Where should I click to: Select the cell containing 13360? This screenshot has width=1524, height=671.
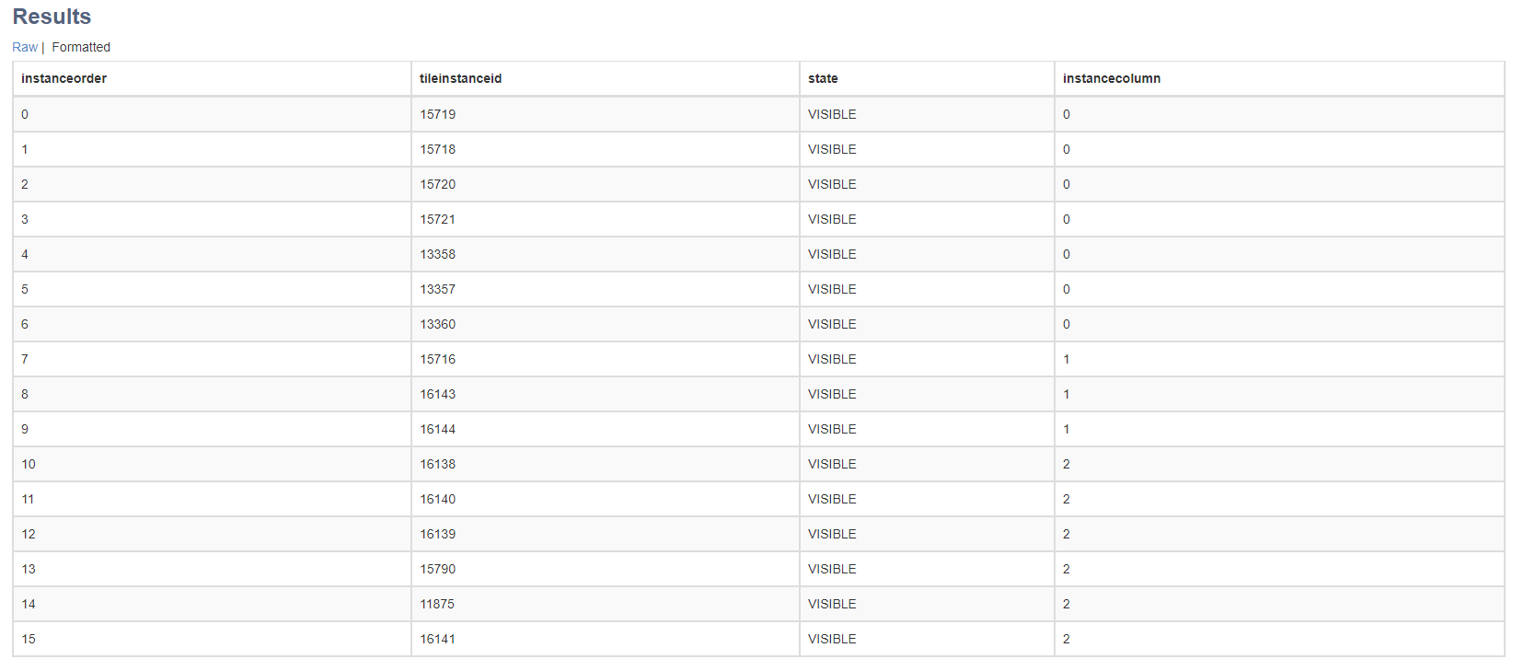click(437, 324)
